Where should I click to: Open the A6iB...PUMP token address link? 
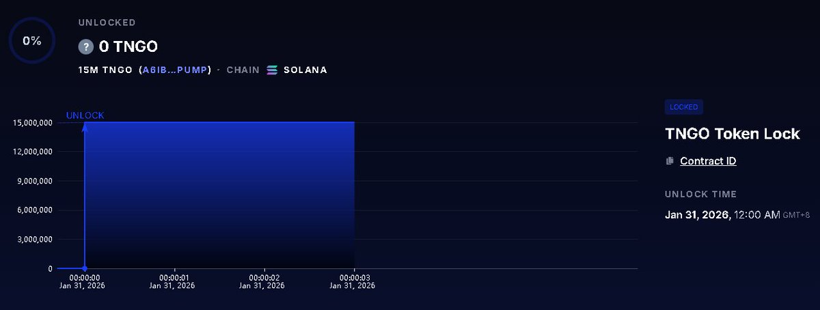tap(176, 70)
